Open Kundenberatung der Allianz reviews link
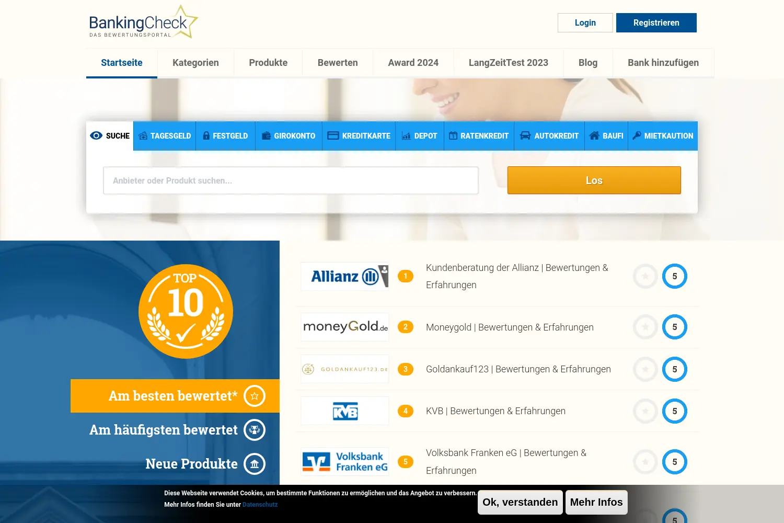 pos(517,276)
